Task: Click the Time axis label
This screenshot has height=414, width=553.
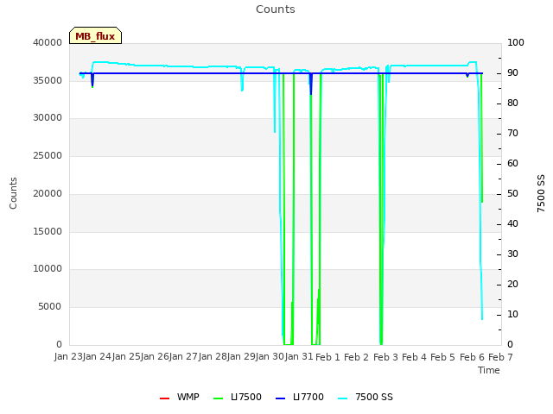Action: coord(489,370)
